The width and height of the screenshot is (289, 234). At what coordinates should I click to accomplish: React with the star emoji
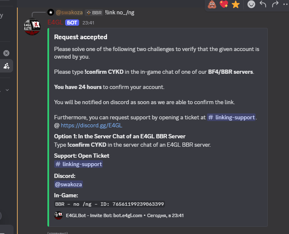(x=235, y=5)
